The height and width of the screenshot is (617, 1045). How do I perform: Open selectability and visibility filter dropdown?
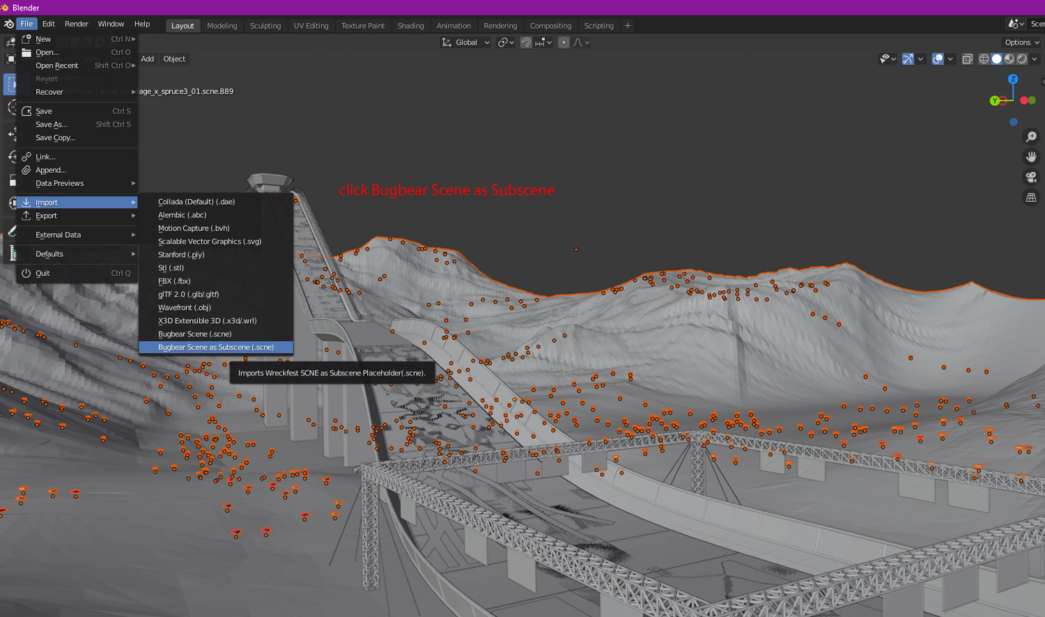(x=888, y=59)
